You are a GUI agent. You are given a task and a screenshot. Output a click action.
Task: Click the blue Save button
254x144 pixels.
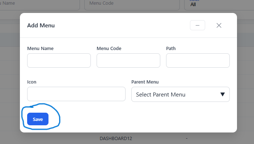click(38, 119)
